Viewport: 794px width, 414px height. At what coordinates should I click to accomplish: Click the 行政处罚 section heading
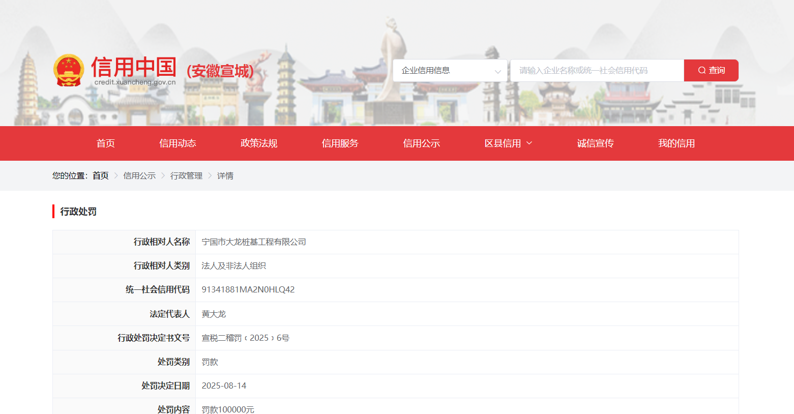78,212
